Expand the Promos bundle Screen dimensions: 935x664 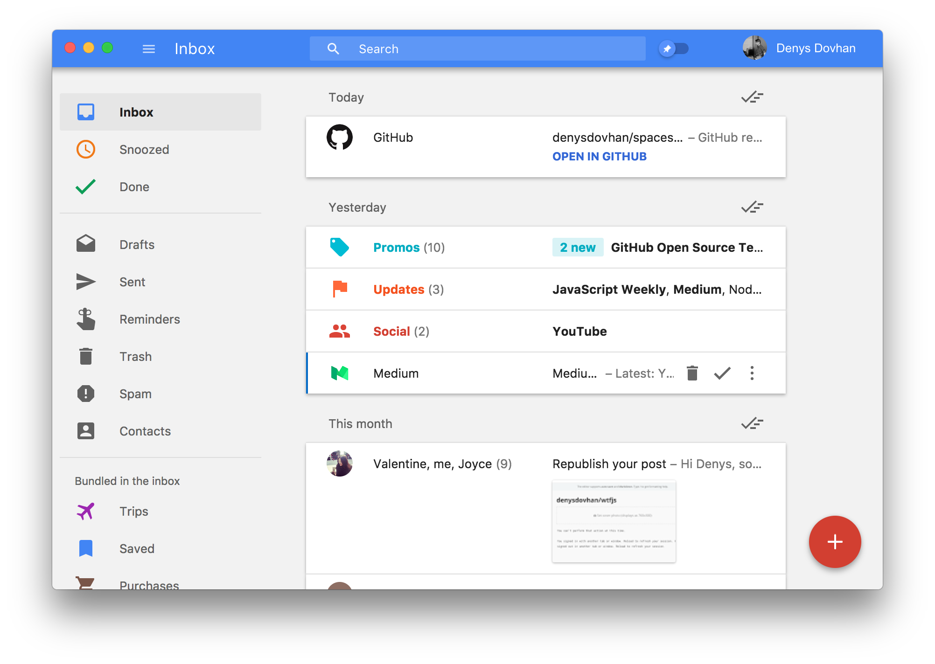[x=409, y=248]
